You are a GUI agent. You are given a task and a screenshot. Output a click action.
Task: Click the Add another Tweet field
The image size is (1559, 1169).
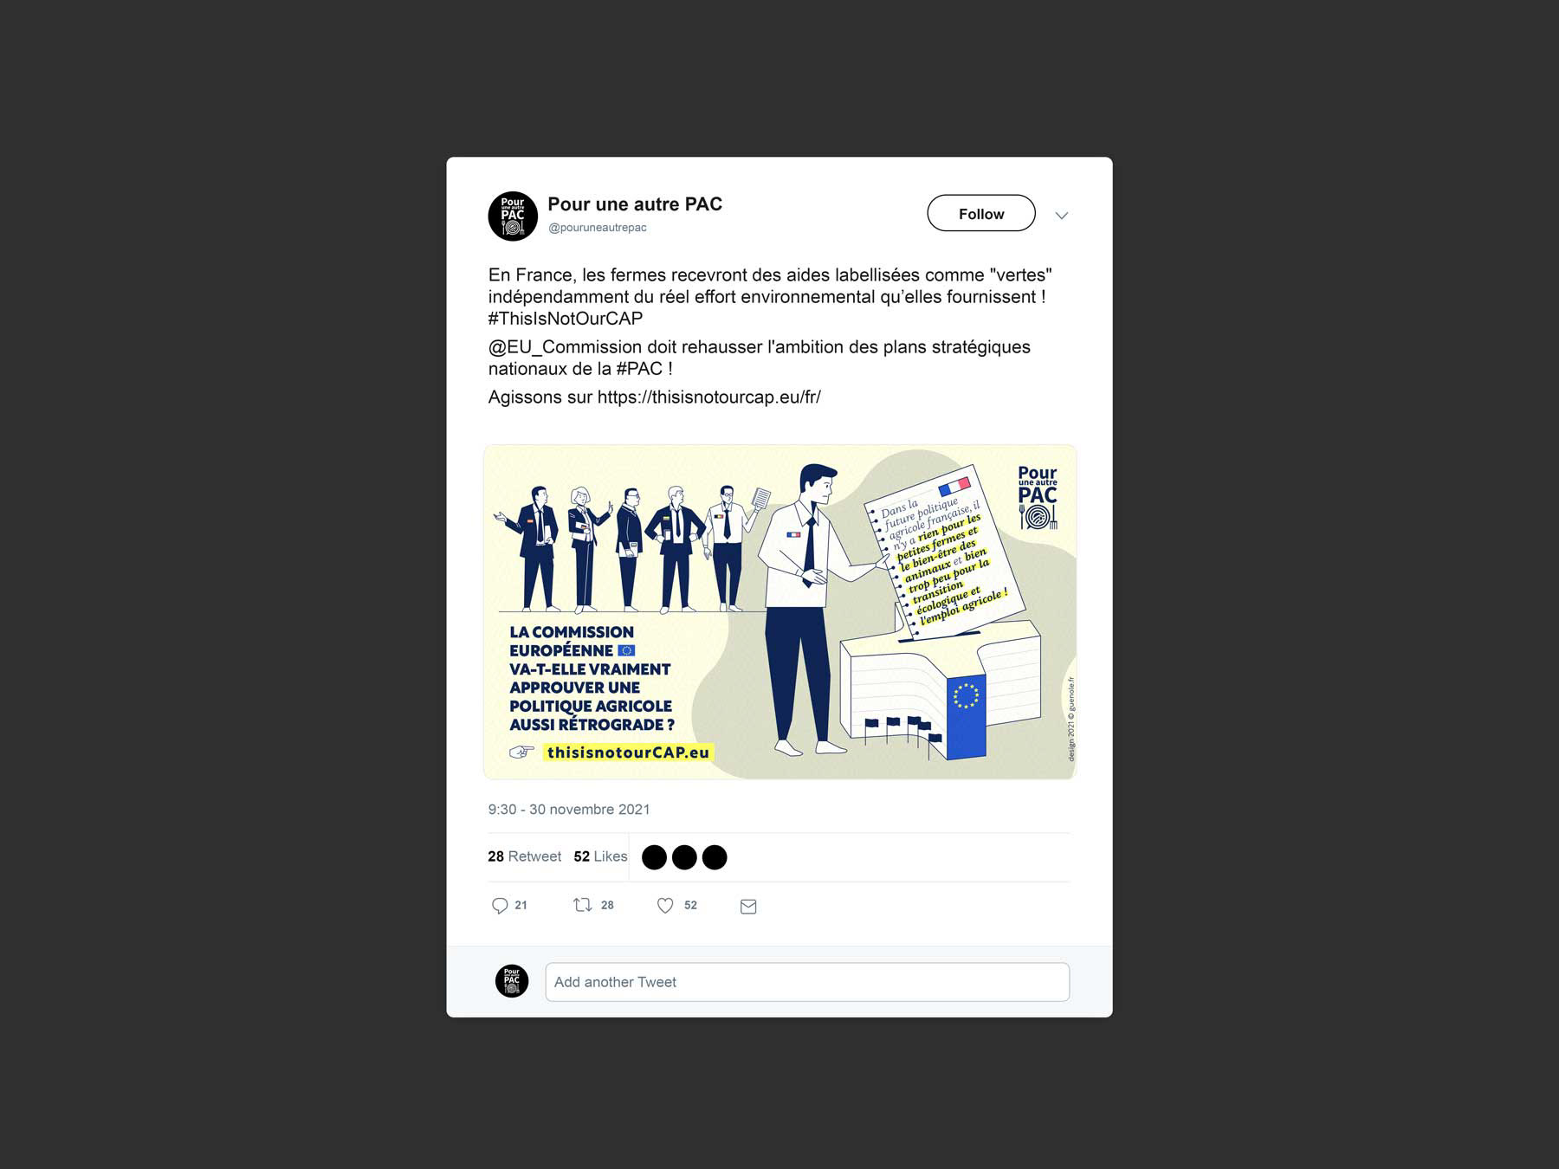807,982
